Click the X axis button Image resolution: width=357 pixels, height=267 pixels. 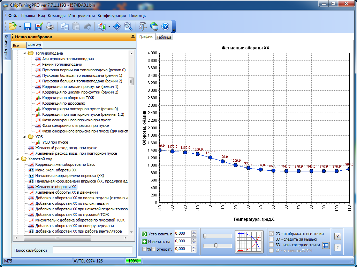click(x=337, y=236)
